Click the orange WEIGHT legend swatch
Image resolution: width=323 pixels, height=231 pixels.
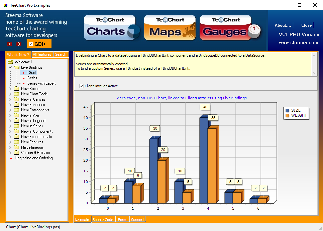click(x=287, y=115)
